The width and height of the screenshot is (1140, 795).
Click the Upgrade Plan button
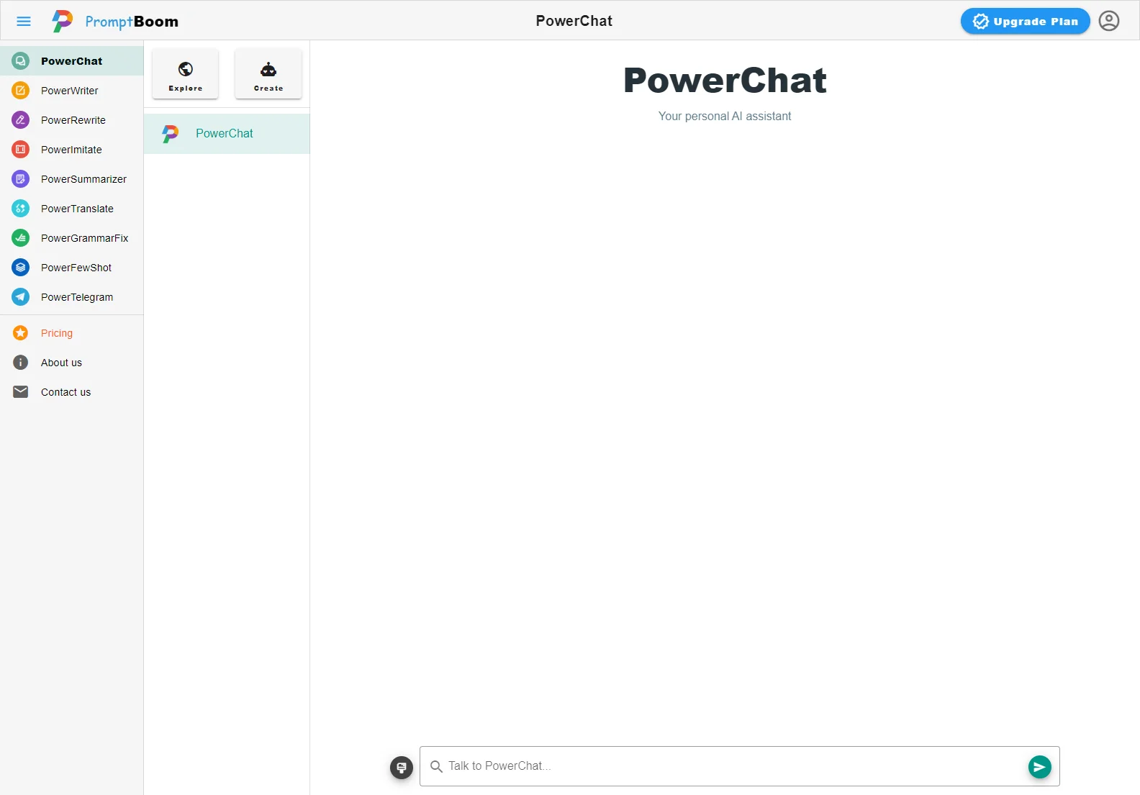click(x=1025, y=21)
